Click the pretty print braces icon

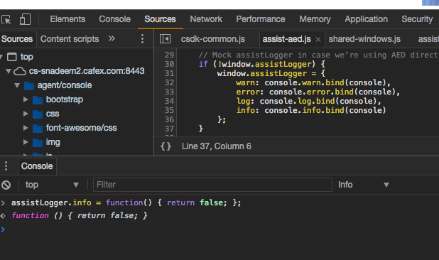pyautogui.click(x=166, y=146)
